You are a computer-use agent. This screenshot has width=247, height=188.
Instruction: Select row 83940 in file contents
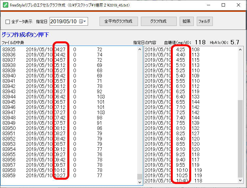52,76
